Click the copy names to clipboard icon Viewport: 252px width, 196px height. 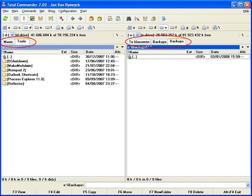pos(153,19)
